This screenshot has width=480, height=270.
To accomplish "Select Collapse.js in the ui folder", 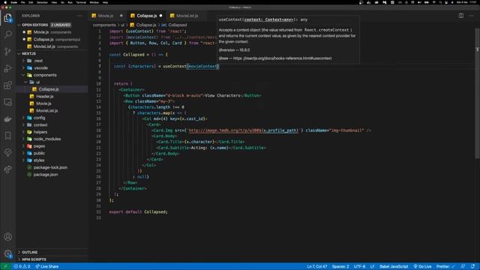I will point(48,89).
